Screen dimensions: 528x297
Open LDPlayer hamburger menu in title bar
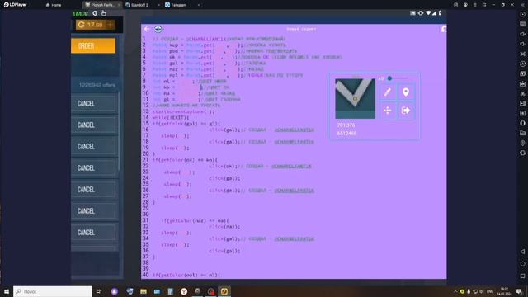[475, 5]
